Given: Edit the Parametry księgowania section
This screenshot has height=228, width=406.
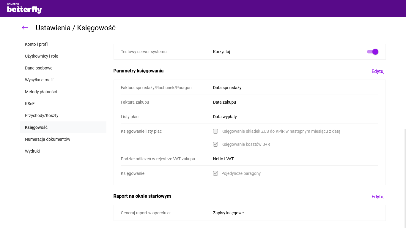Looking at the screenshot, I should point(378,71).
